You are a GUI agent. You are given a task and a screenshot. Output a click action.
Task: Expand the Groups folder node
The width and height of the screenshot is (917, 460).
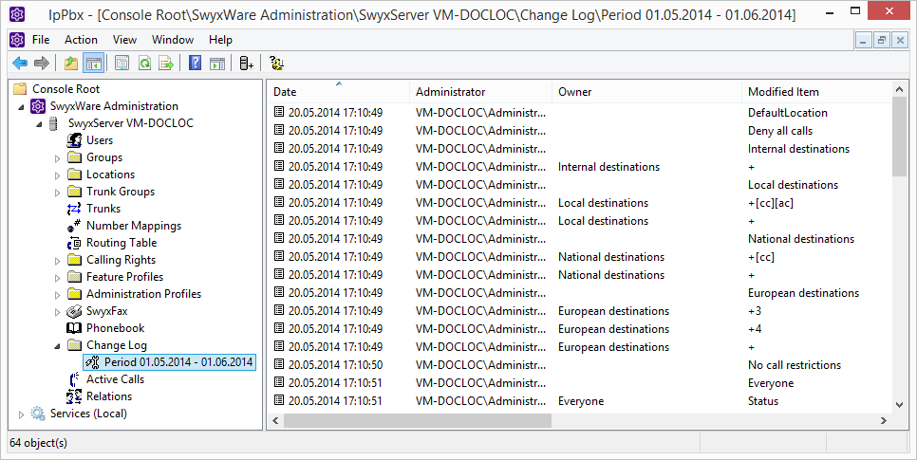(x=57, y=158)
